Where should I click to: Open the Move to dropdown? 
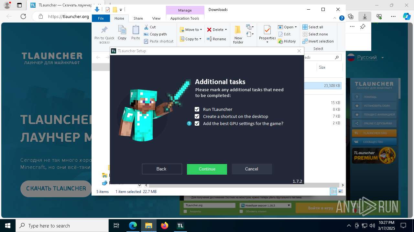click(191, 30)
